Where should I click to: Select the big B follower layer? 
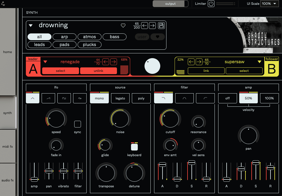(272, 69)
